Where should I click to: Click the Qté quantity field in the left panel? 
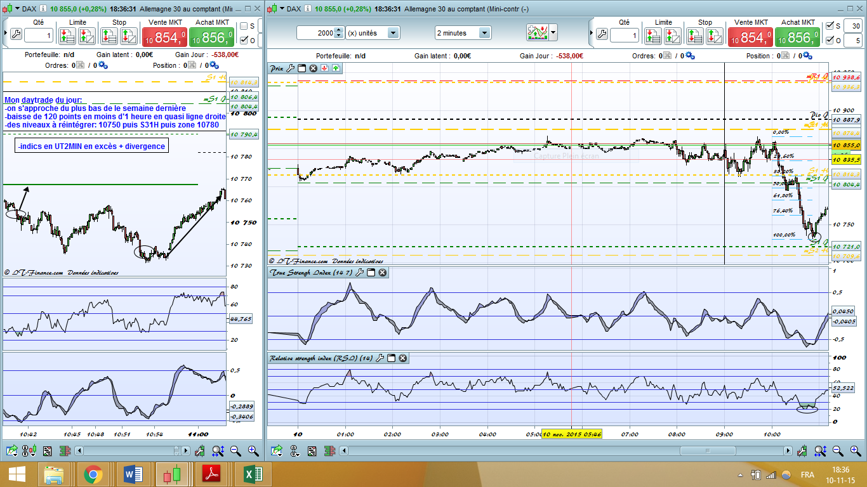click(38, 36)
